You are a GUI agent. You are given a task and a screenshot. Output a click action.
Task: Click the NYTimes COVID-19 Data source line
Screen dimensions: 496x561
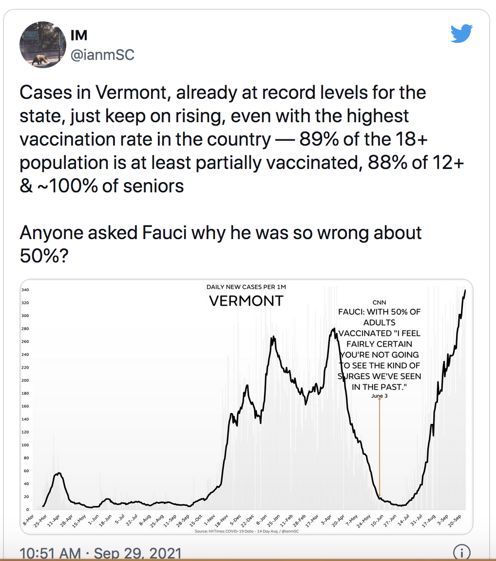pos(246,530)
